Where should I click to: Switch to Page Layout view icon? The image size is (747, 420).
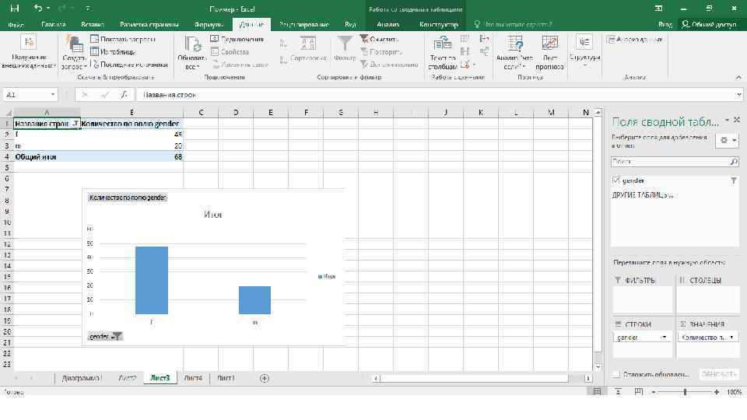(x=618, y=391)
